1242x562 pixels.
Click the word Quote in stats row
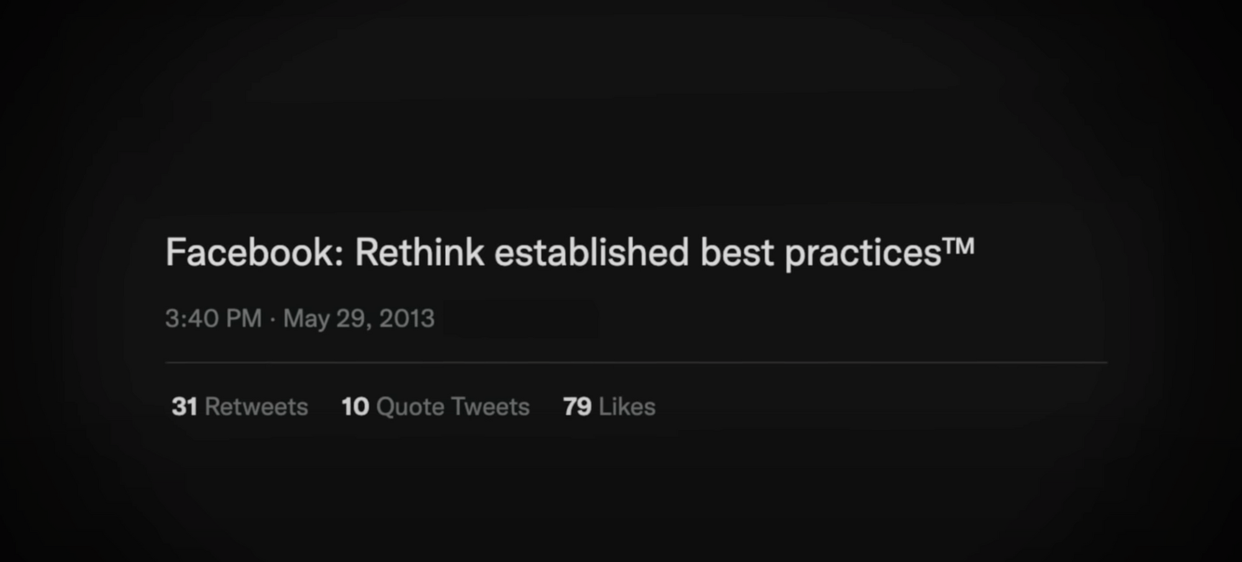click(410, 407)
